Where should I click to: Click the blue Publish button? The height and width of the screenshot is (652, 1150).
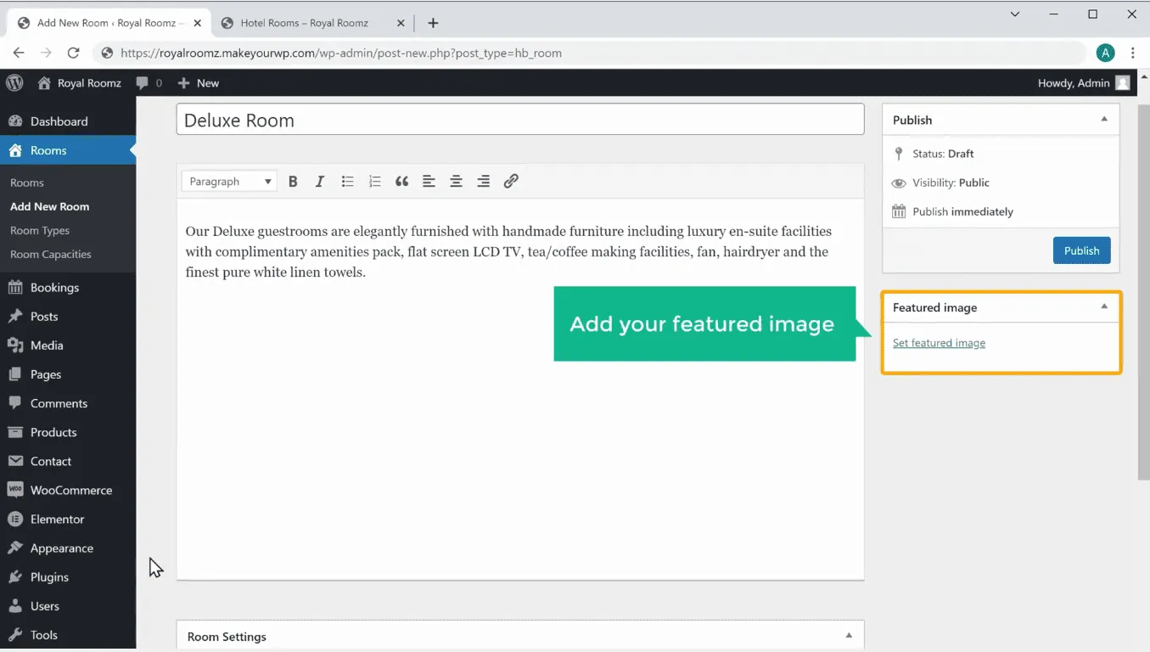tap(1081, 250)
